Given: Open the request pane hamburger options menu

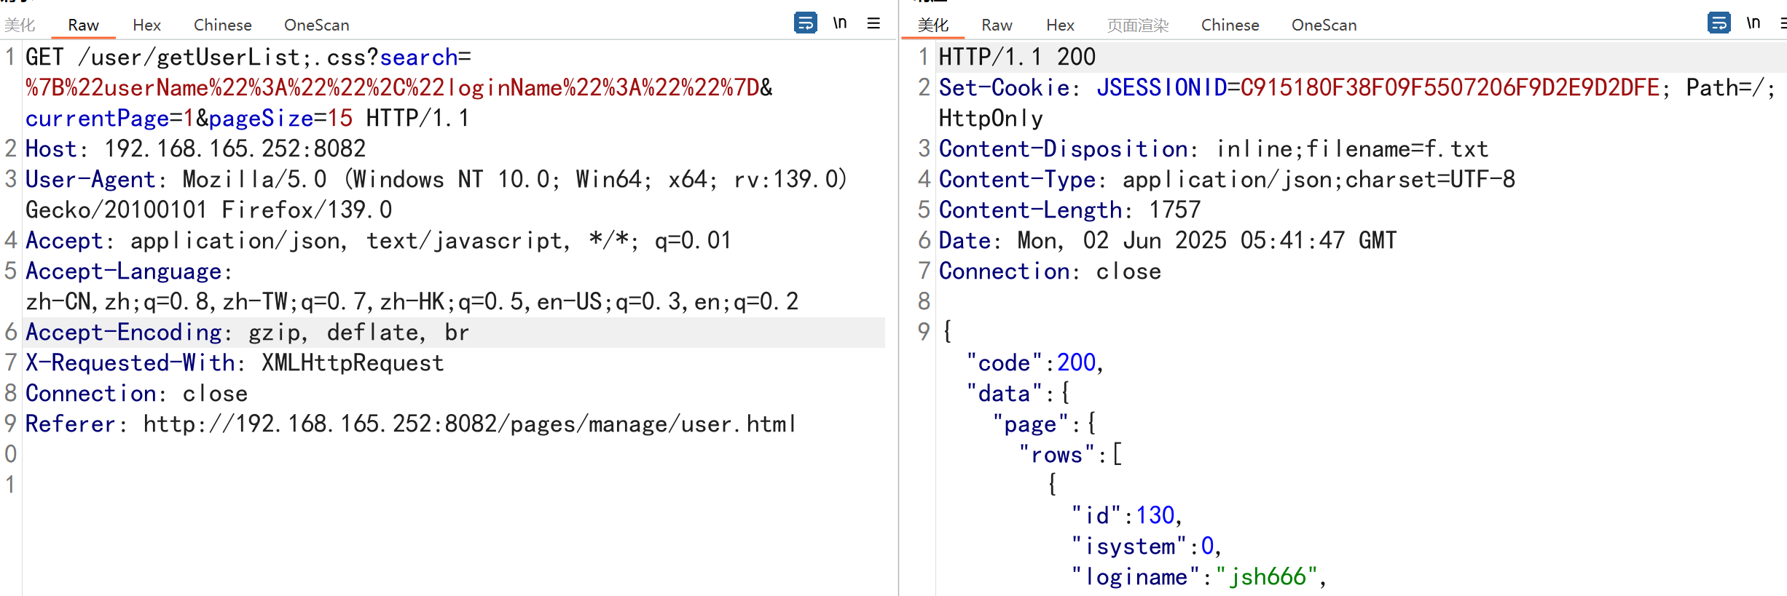Looking at the screenshot, I should tap(873, 23).
